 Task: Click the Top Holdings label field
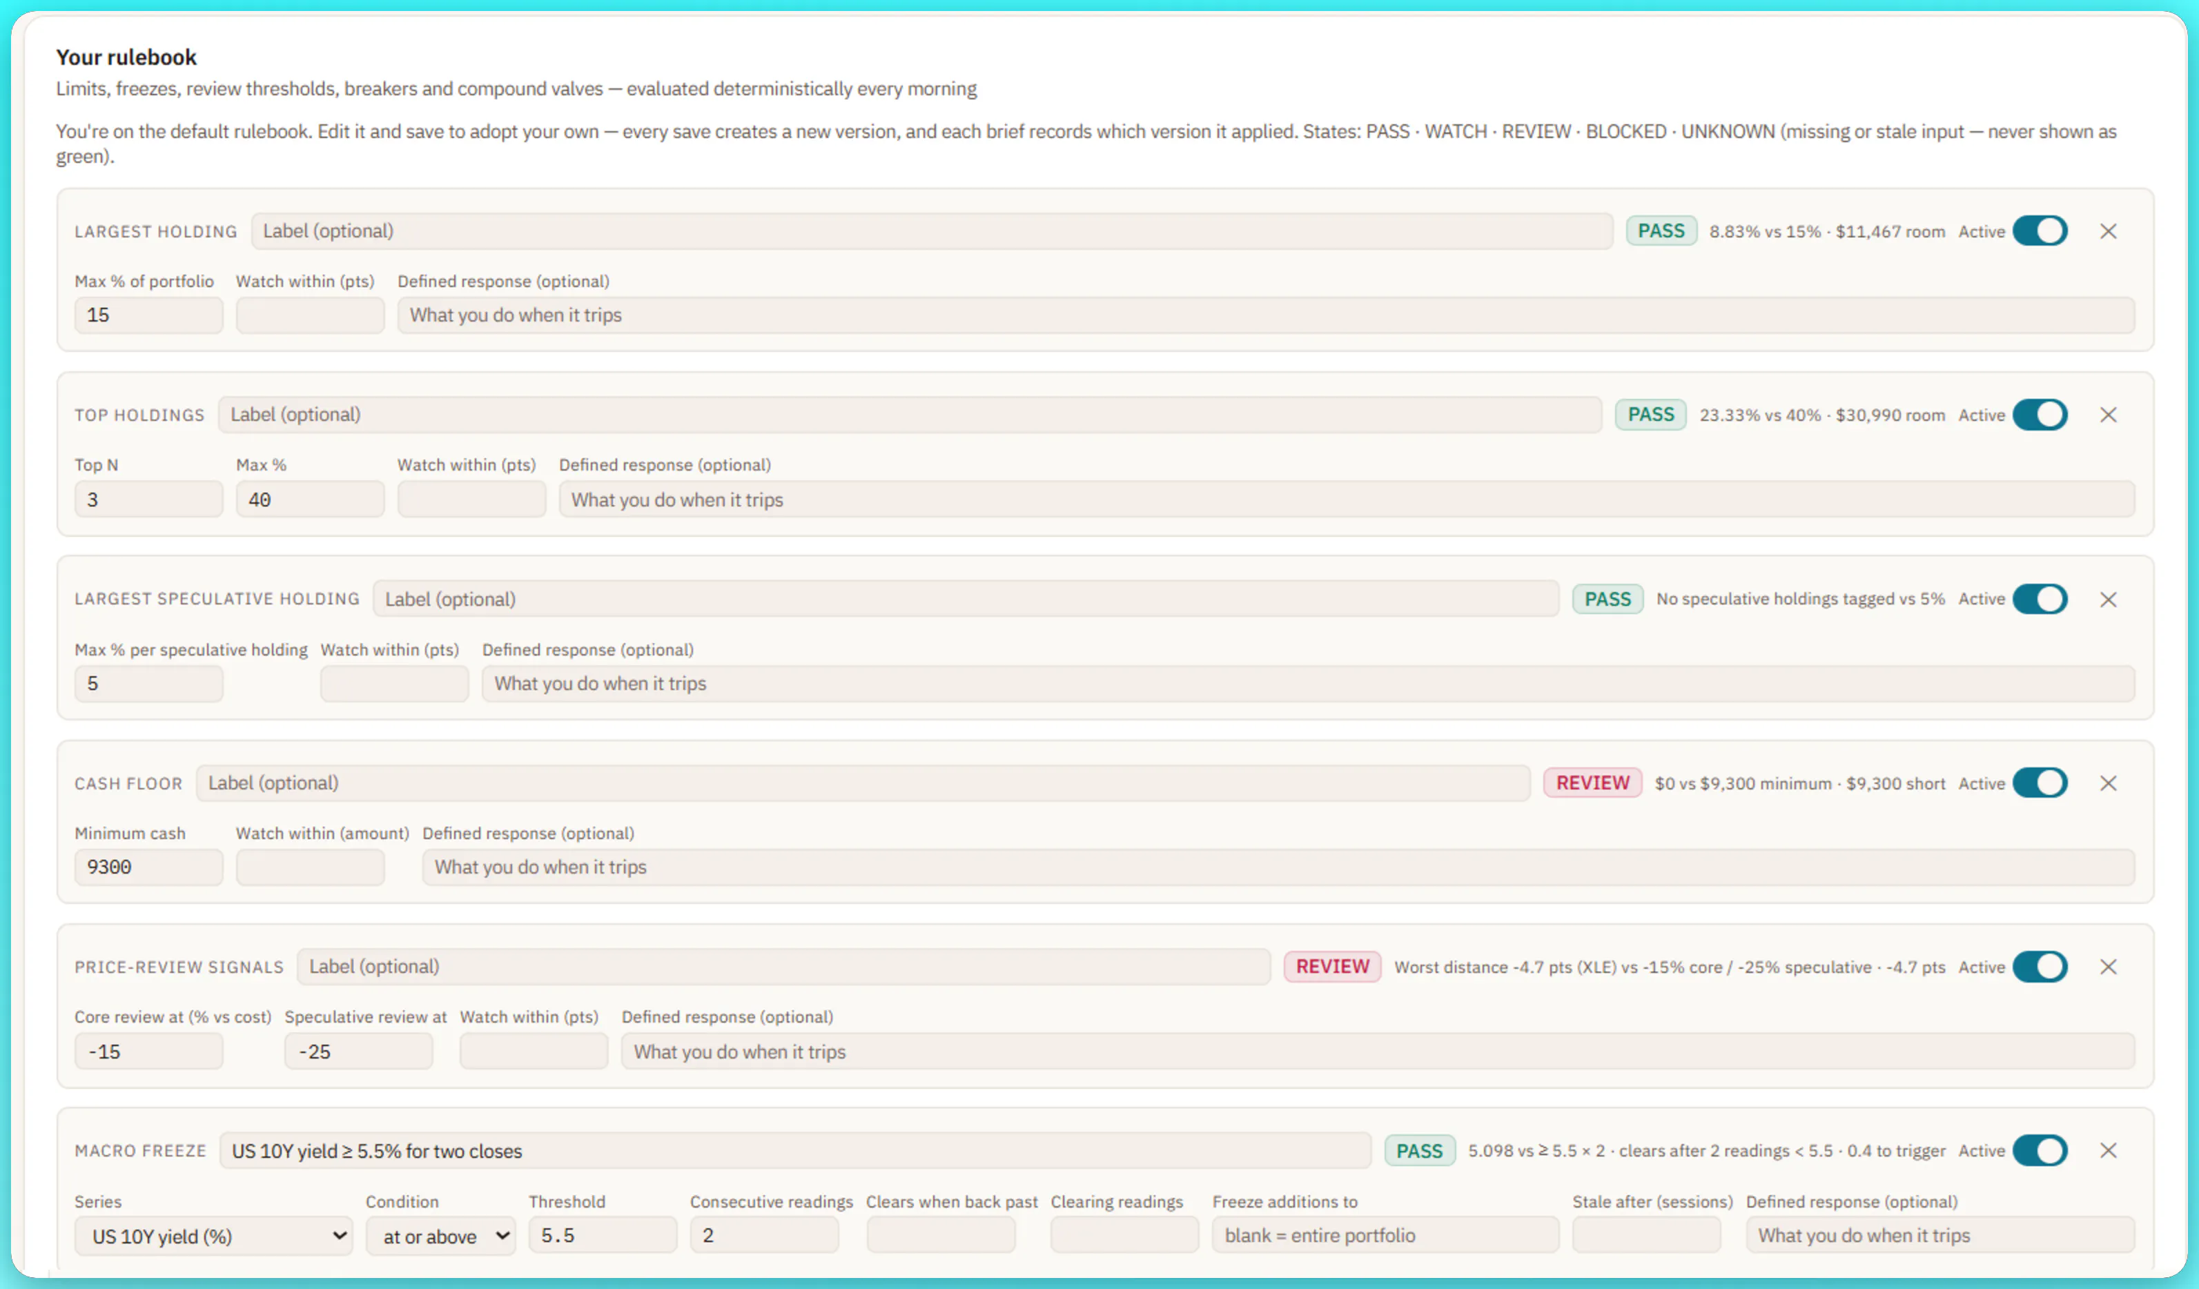(910, 415)
